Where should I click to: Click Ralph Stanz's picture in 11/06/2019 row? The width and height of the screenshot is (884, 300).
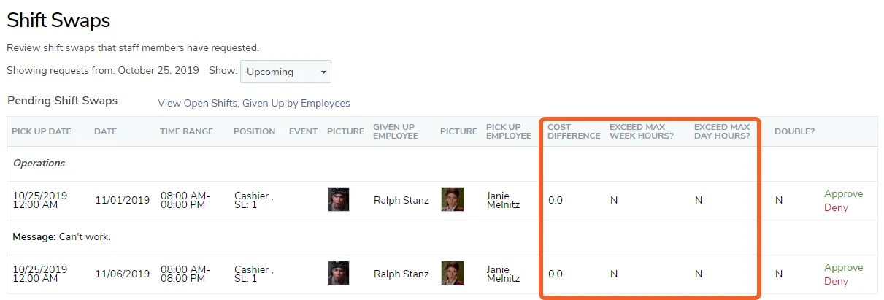click(x=339, y=273)
